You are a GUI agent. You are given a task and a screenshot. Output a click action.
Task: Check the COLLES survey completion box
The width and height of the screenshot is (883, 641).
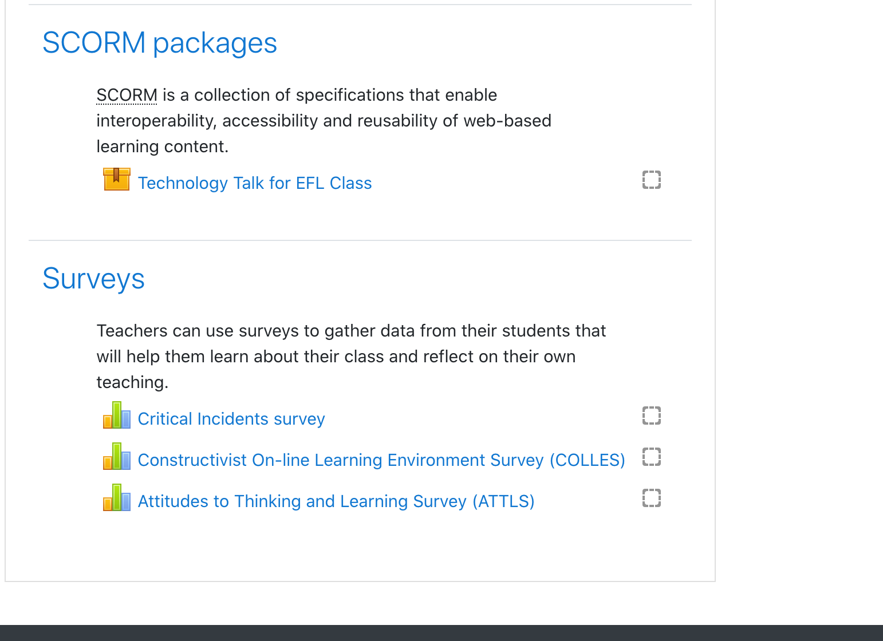[652, 457]
